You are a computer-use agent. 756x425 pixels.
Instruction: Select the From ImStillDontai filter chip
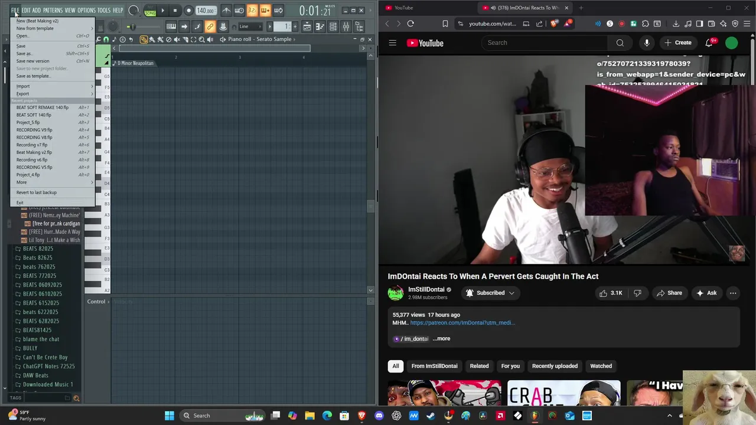tap(434, 366)
